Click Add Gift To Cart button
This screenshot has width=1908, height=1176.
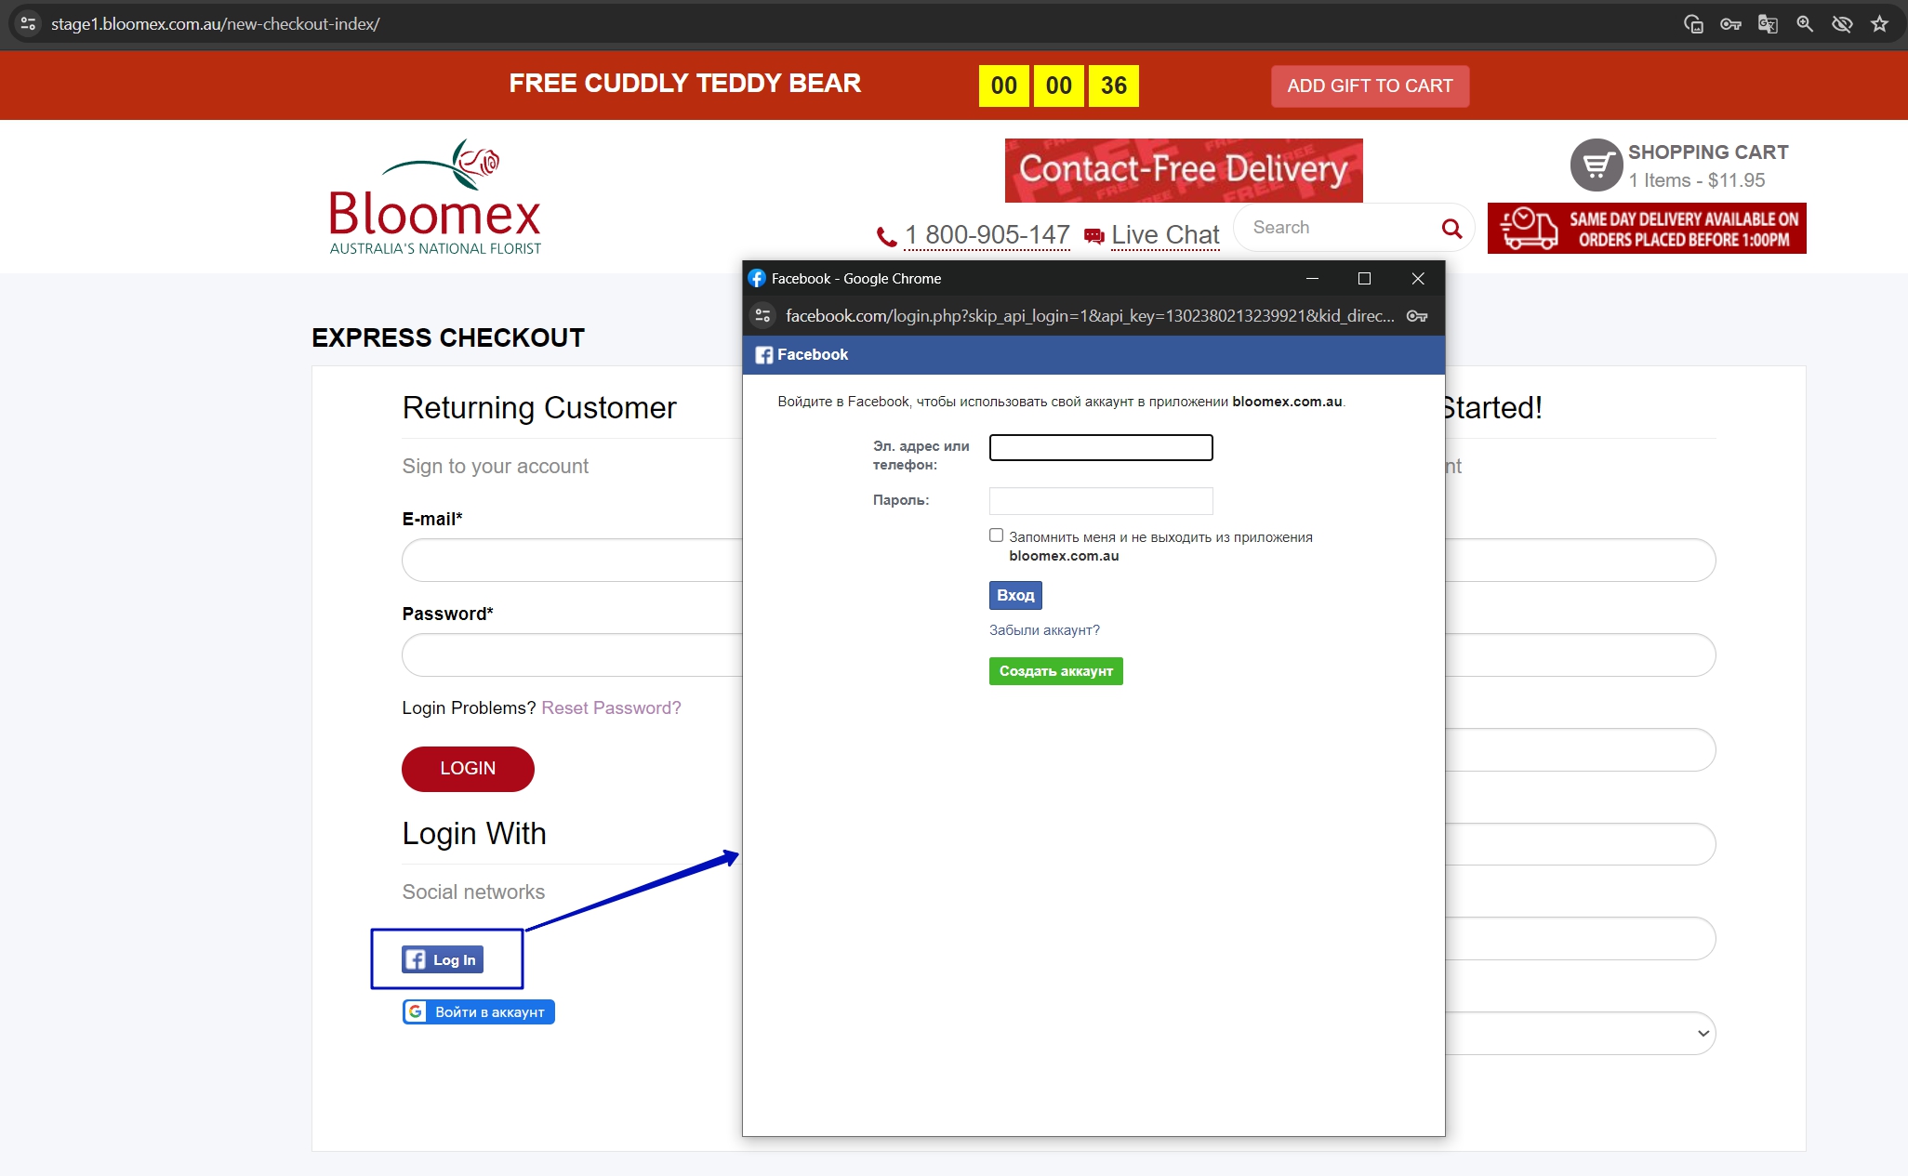[1370, 86]
